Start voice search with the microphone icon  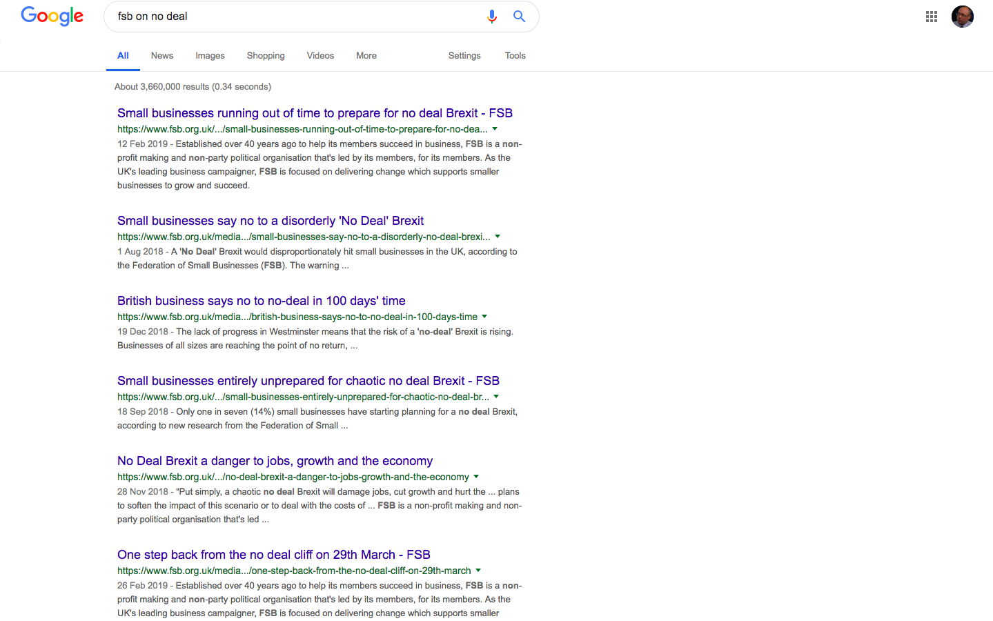[492, 17]
